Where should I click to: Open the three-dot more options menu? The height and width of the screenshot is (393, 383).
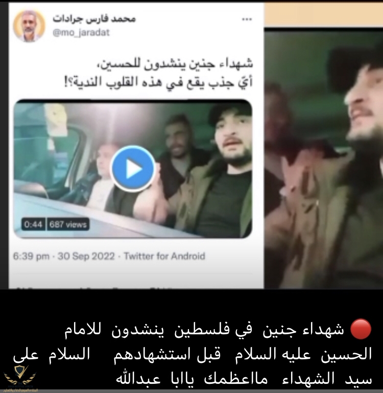pyautogui.click(x=247, y=19)
